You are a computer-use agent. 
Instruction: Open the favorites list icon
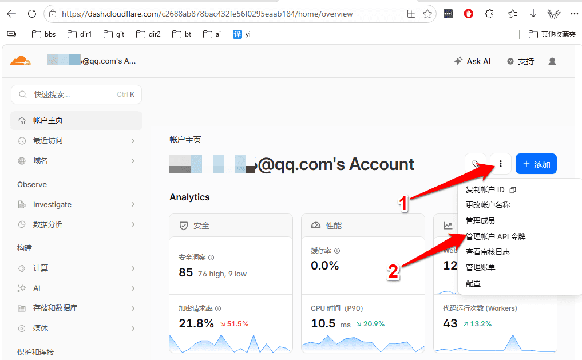pyautogui.click(x=513, y=14)
